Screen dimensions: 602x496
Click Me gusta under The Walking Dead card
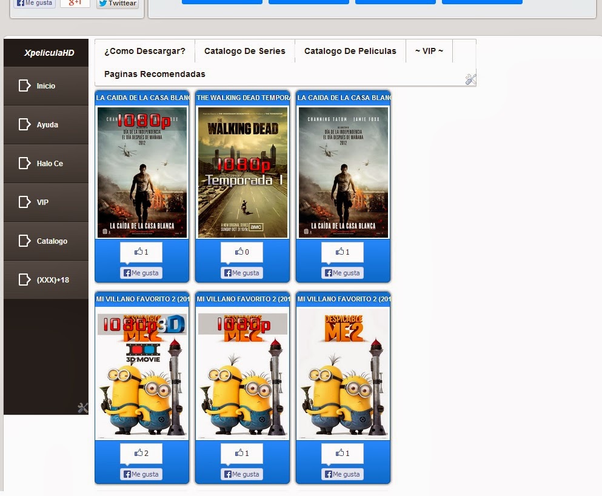click(242, 273)
